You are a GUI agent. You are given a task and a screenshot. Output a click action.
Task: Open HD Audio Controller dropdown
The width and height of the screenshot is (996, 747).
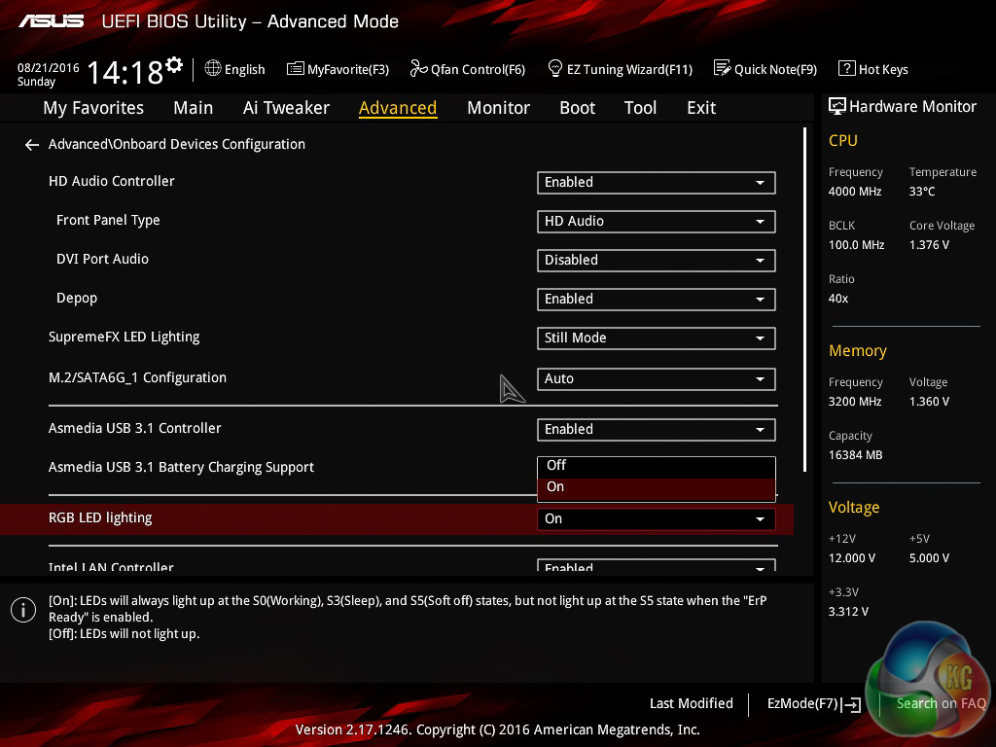tap(657, 183)
